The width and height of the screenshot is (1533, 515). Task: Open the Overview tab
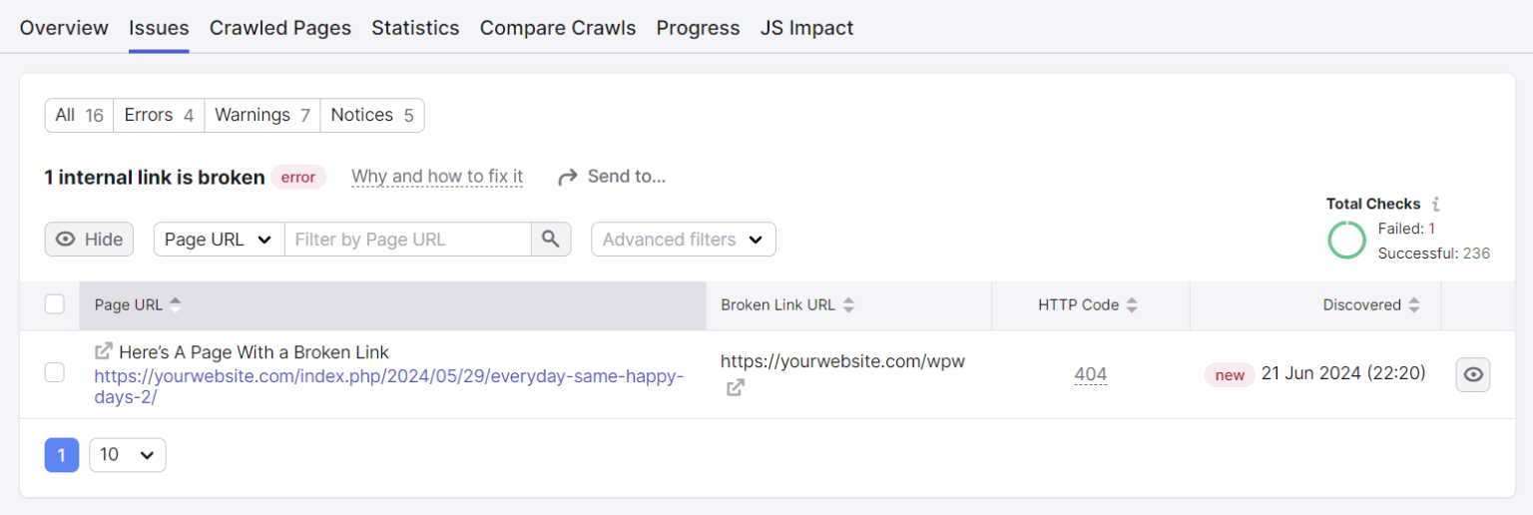coord(64,28)
